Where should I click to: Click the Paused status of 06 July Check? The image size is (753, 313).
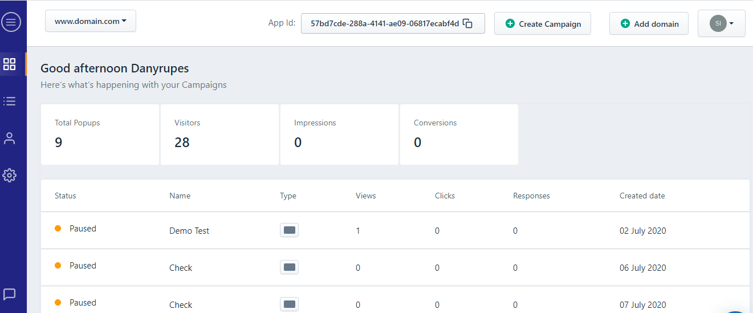click(83, 266)
